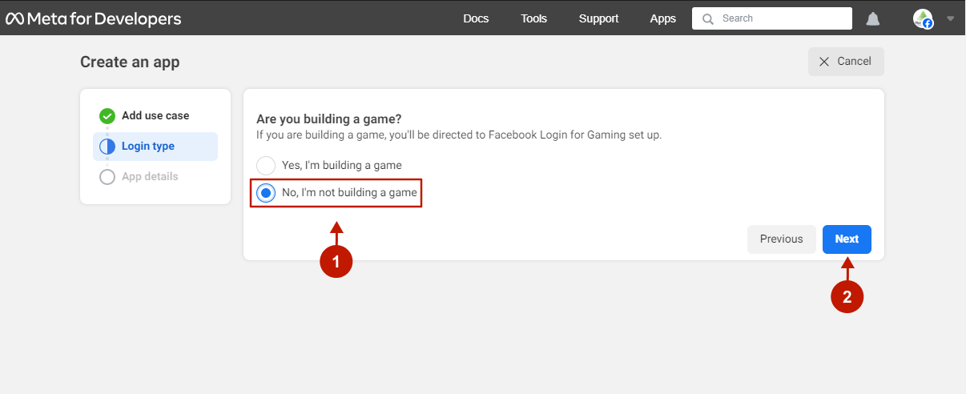Open the Apps menu
The width and height of the screenshot is (966, 394).
click(x=663, y=18)
